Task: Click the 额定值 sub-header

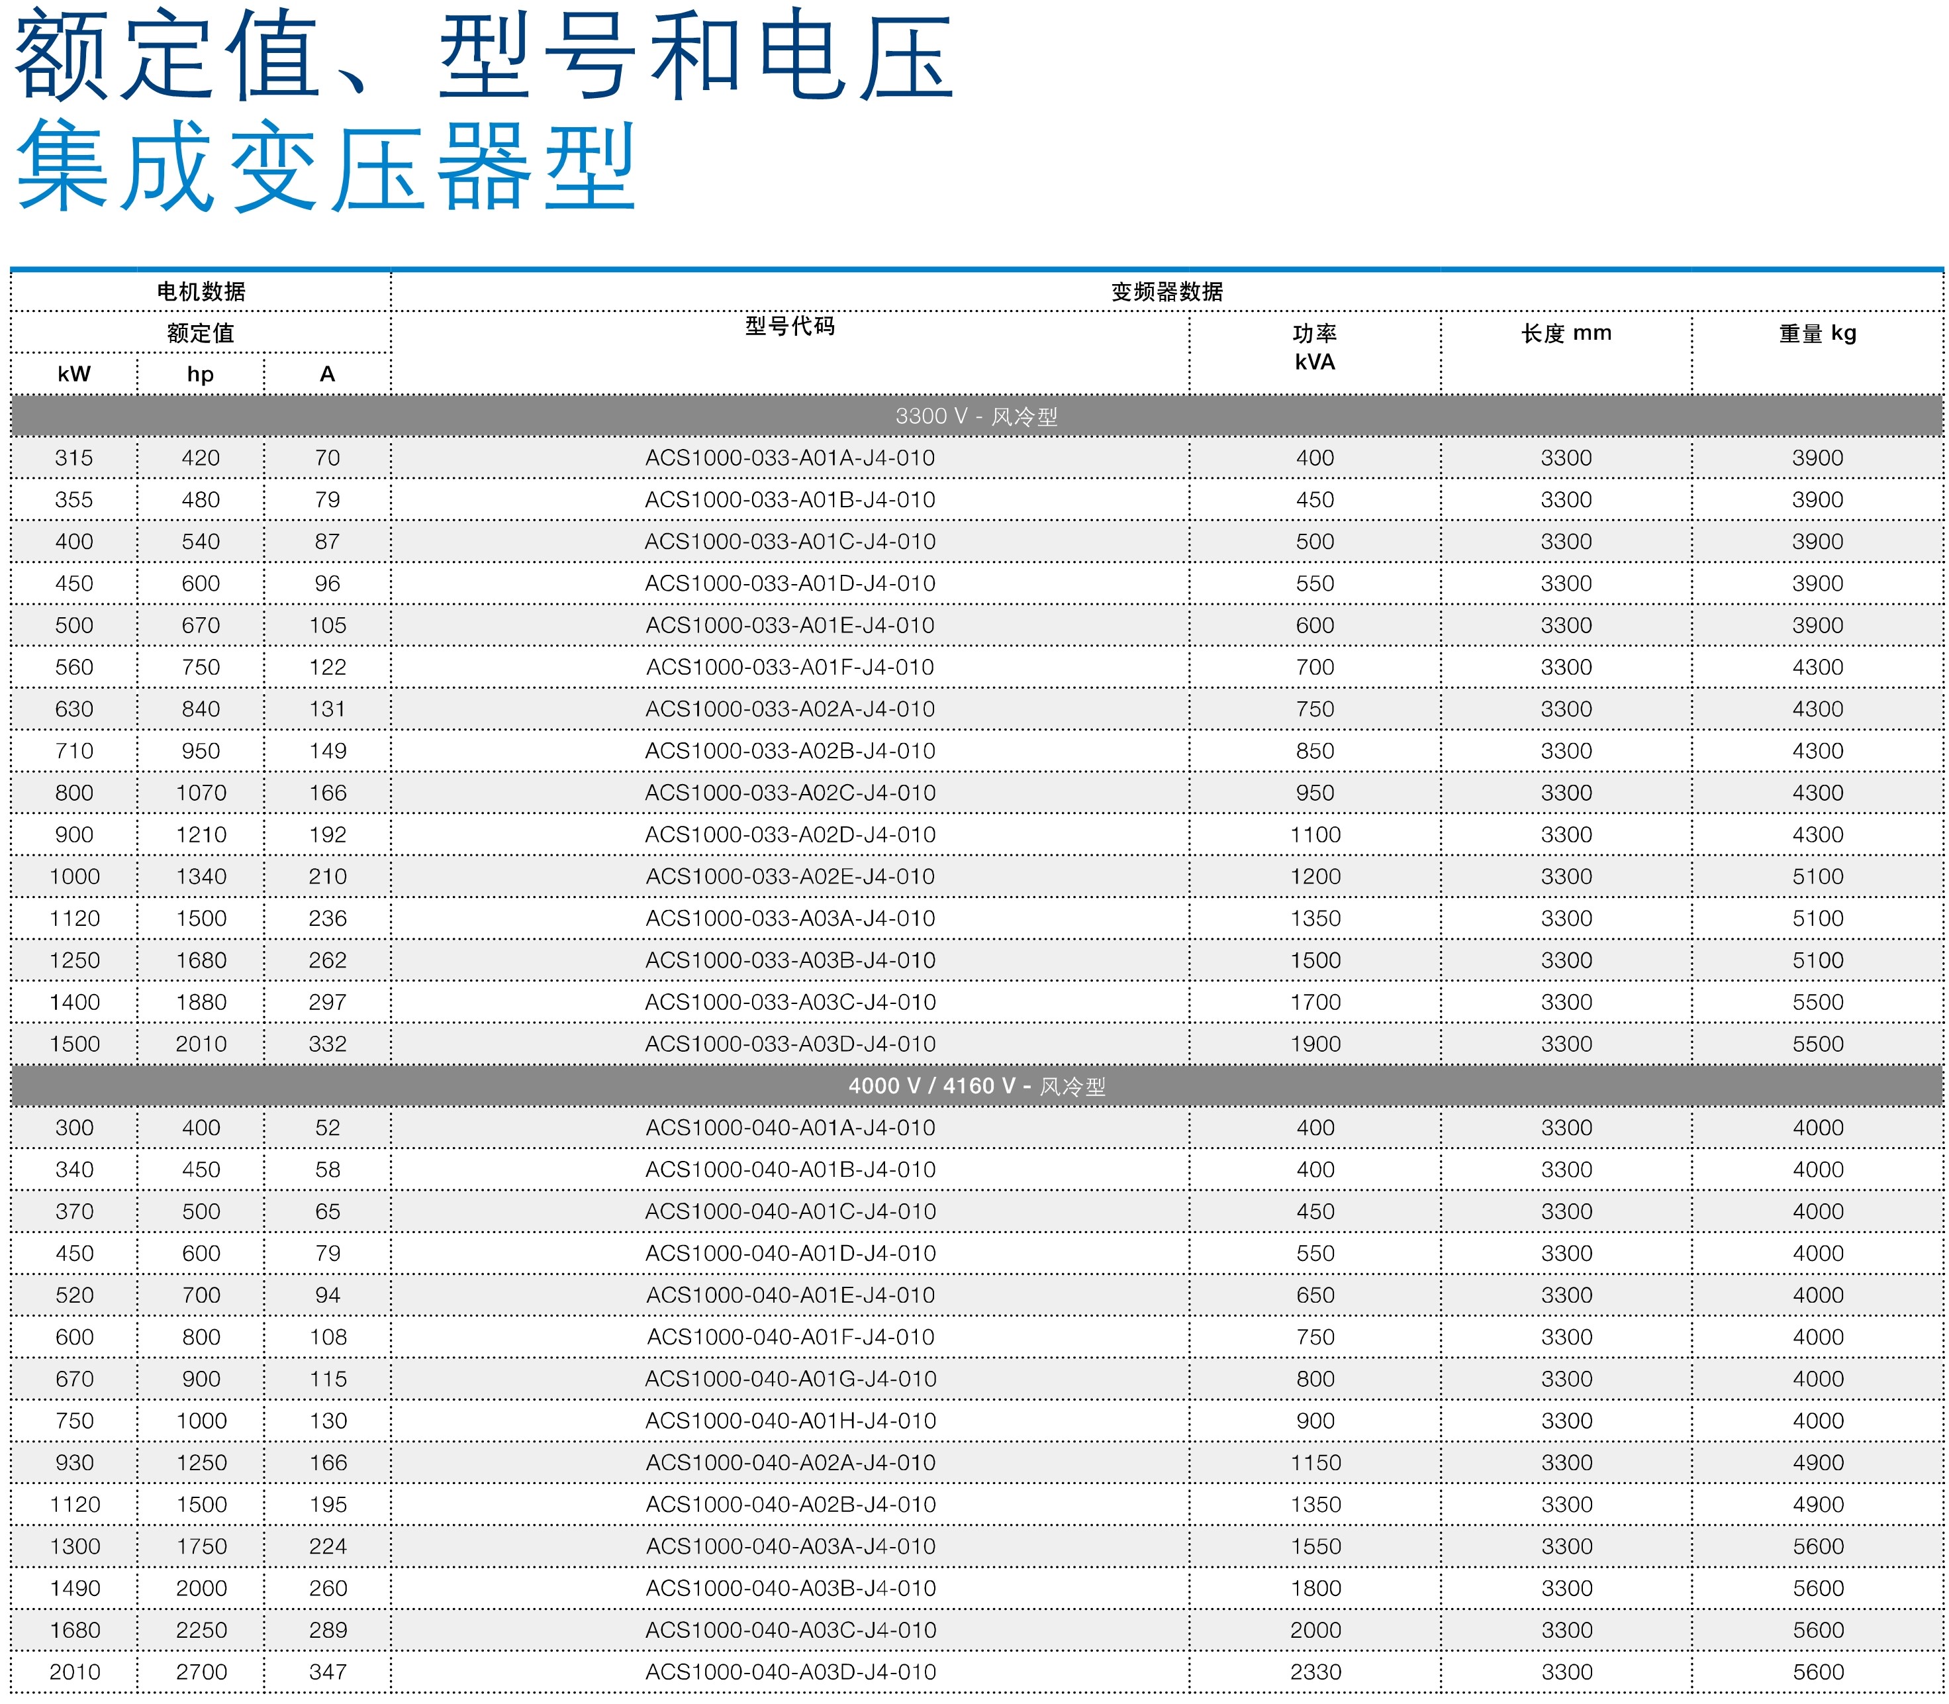Action: click(201, 333)
